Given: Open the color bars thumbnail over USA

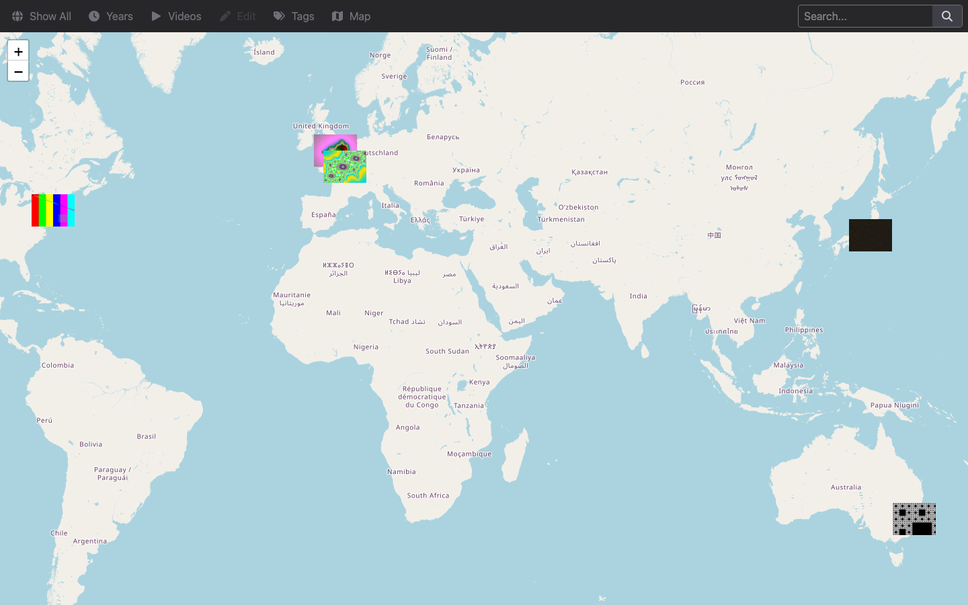Looking at the screenshot, I should (53, 210).
